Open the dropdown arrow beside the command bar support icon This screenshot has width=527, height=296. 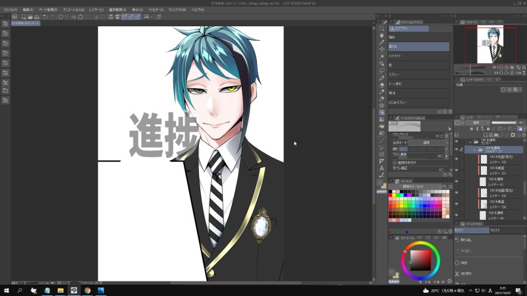coord(152,16)
